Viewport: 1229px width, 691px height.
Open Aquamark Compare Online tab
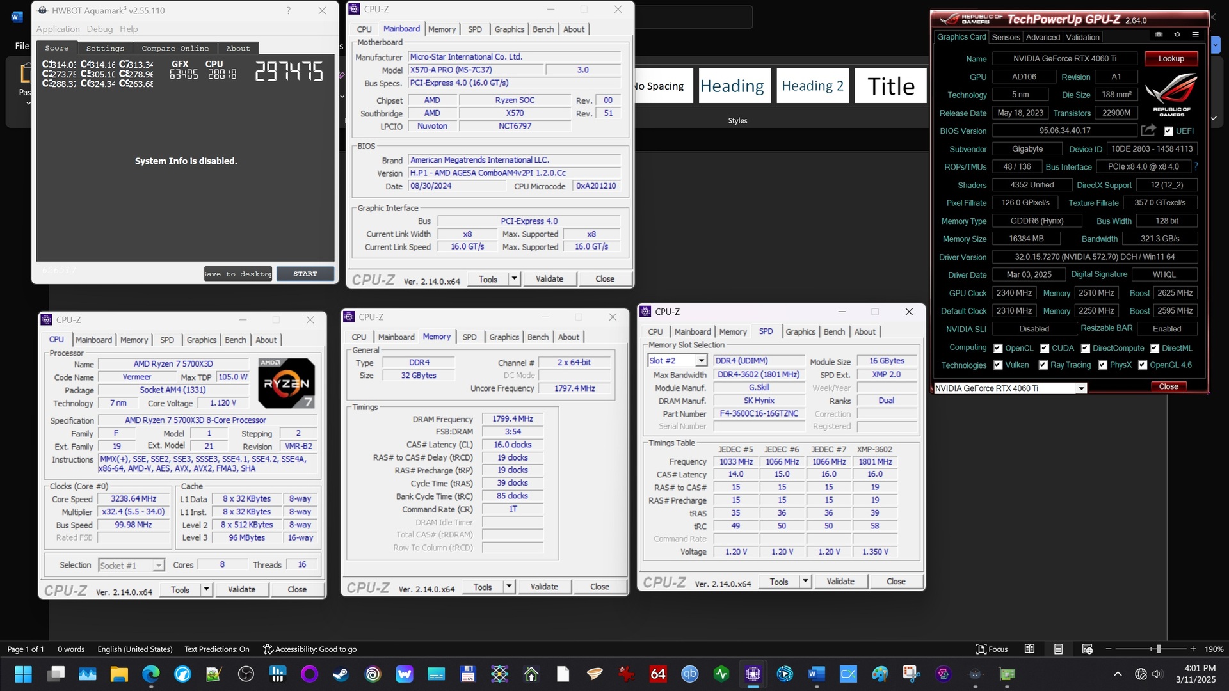[x=175, y=49]
